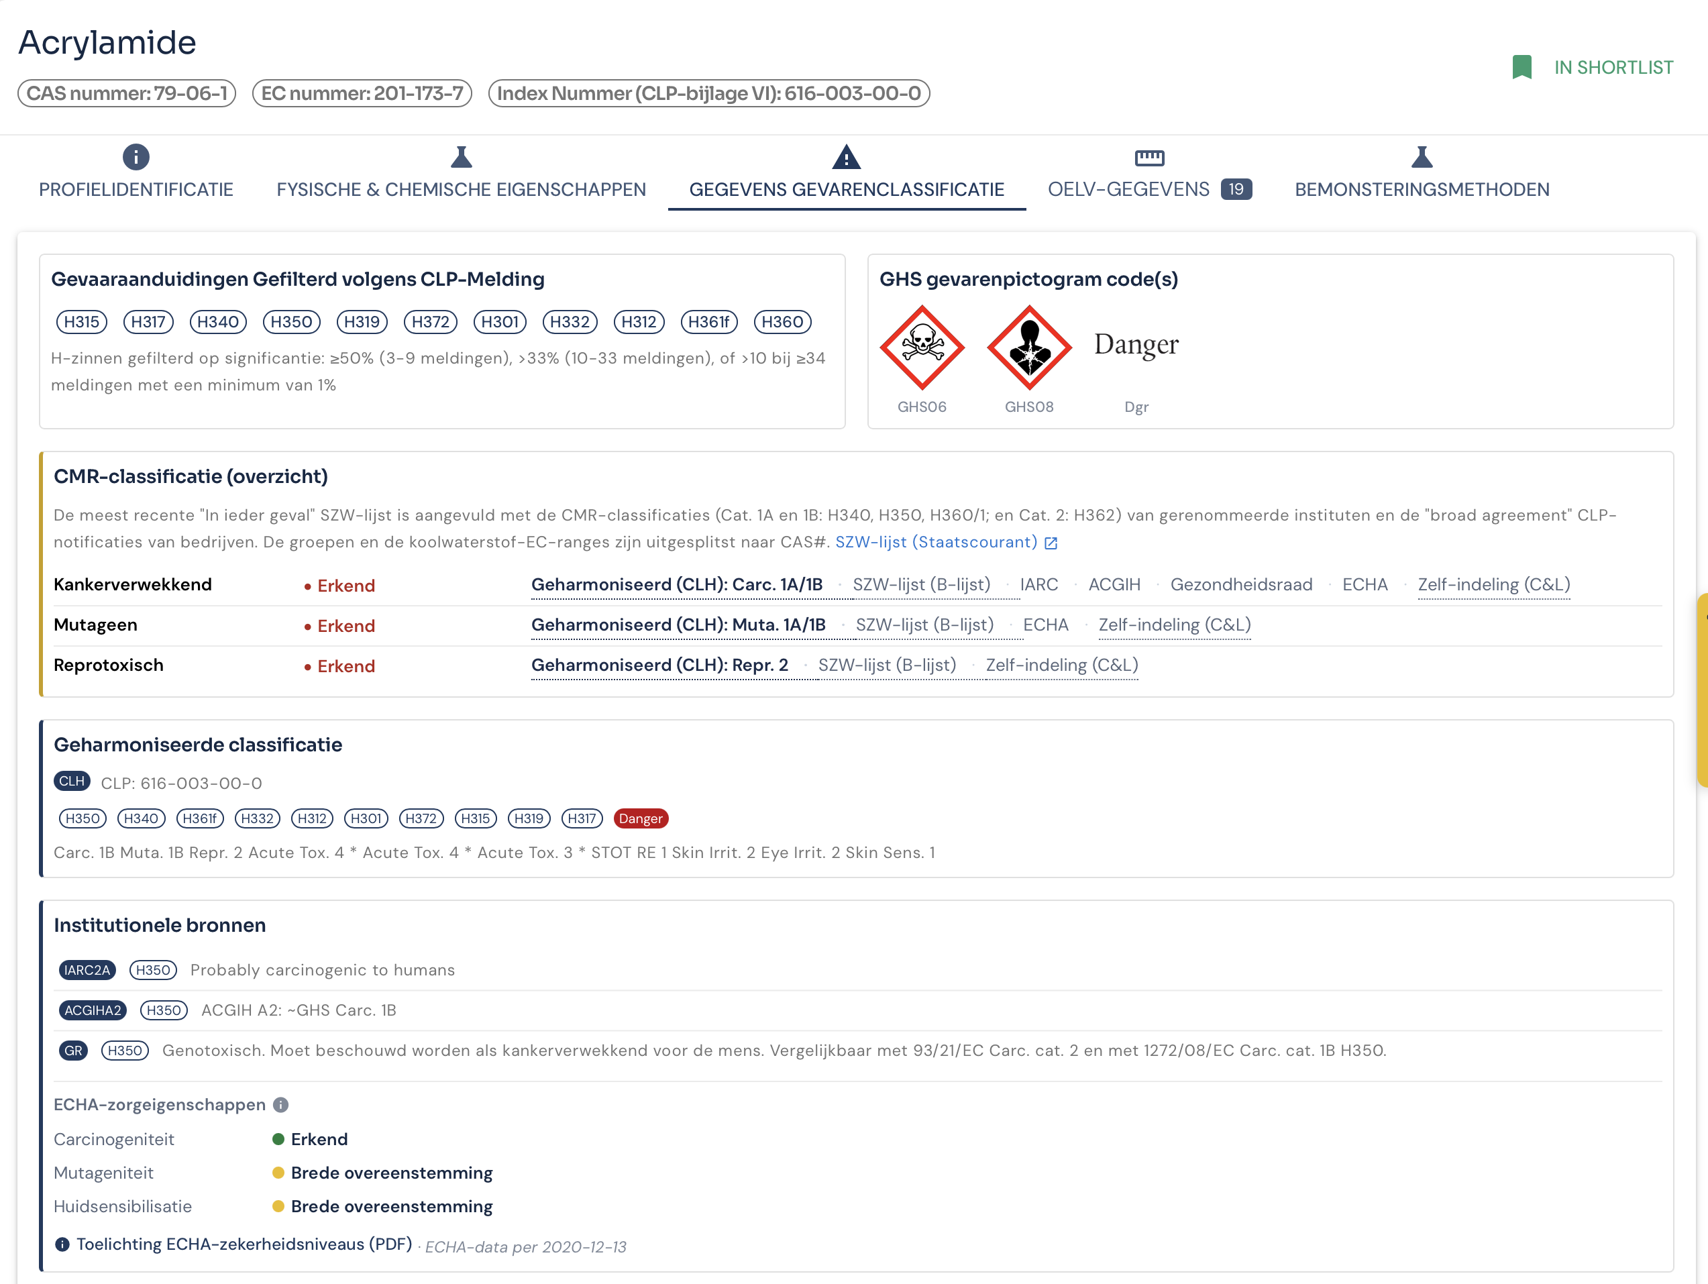Click the external link icon after SZW-lijst
This screenshot has width=1708, height=1284.
1050,543
